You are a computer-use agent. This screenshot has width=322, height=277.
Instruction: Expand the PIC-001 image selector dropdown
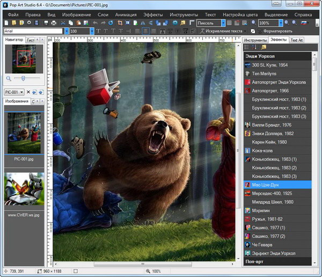click(x=22, y=92)
